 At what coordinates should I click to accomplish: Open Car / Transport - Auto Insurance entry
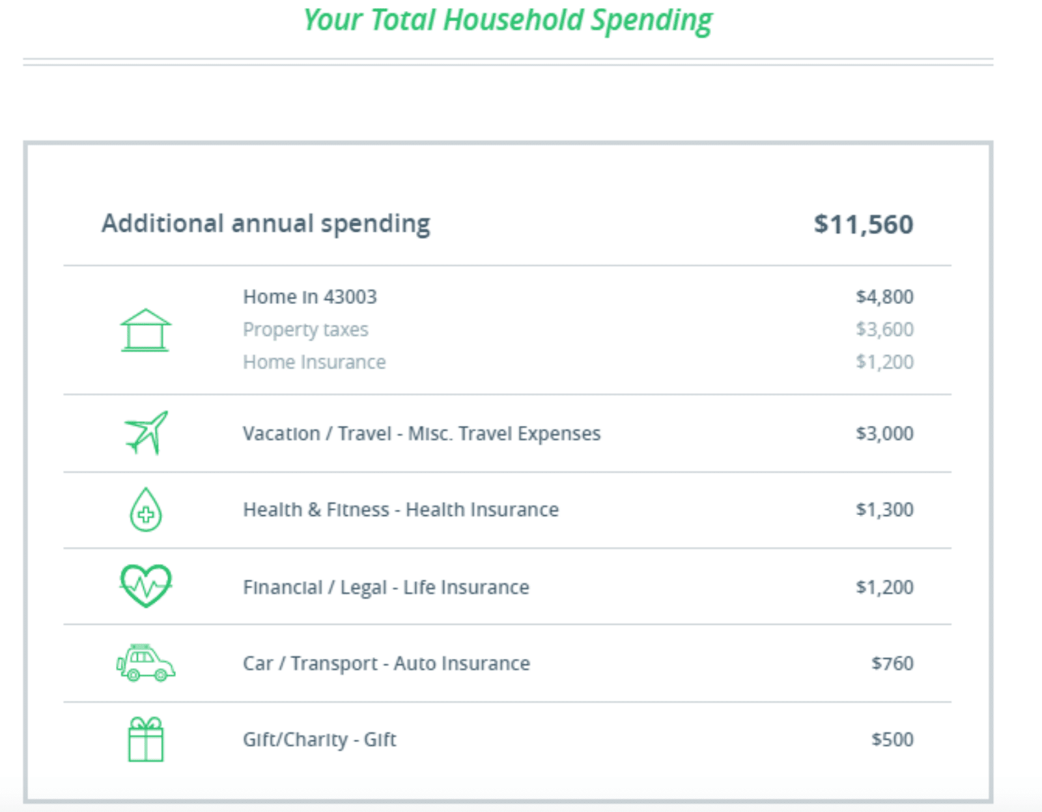[x=386, y=664]
